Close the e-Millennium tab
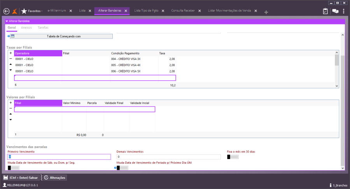 click(x=71, y=11)
